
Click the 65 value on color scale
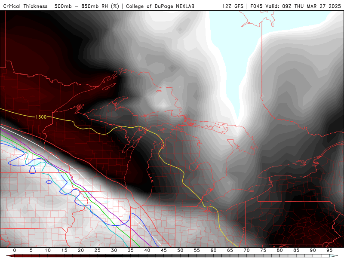click(230, 250)
